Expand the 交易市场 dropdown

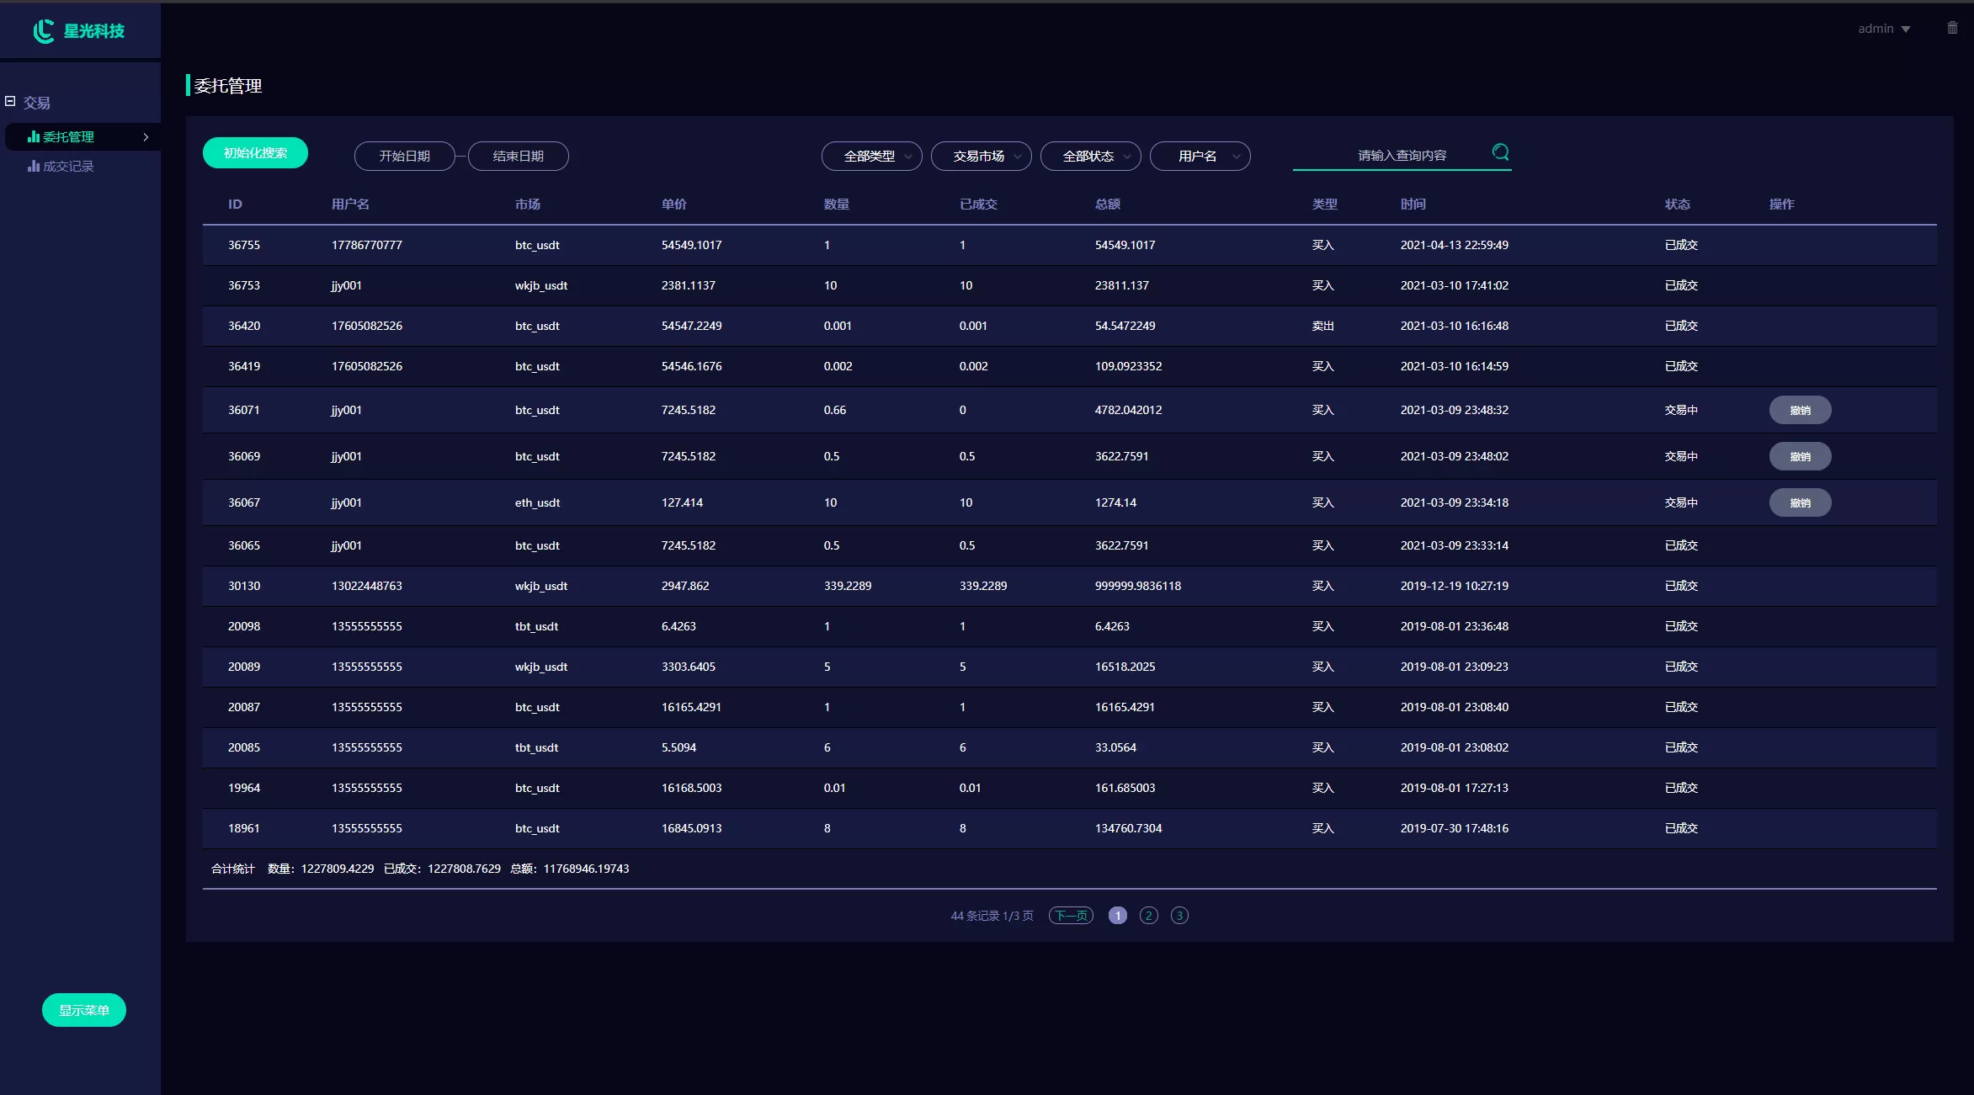click(981, 157)
